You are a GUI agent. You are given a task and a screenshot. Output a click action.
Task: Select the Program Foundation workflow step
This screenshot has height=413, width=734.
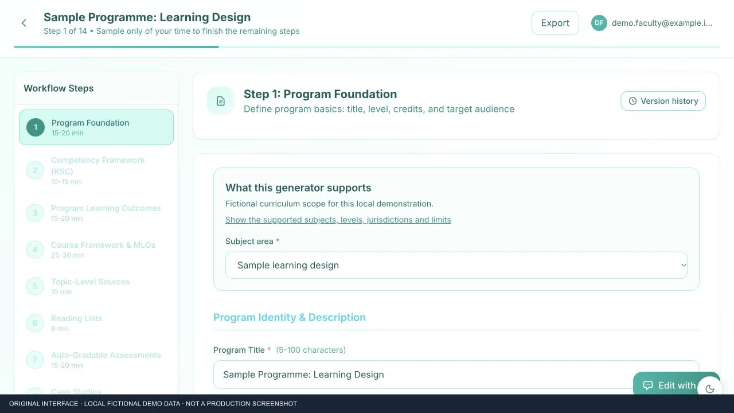[x=96, y=127]
